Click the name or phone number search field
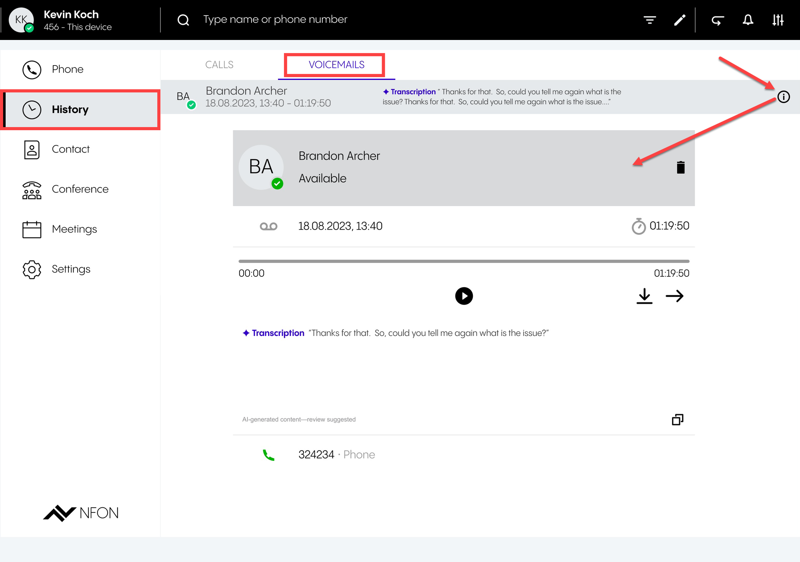The height and width of the screenshot is (562, 800). [x=275, y=20]
